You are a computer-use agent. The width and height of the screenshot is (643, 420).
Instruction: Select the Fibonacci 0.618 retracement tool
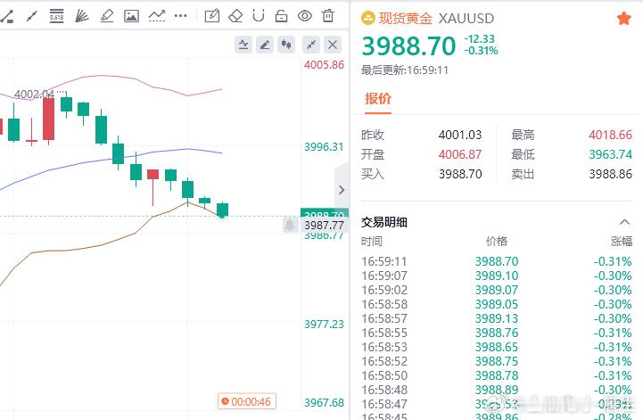(56, 16)
